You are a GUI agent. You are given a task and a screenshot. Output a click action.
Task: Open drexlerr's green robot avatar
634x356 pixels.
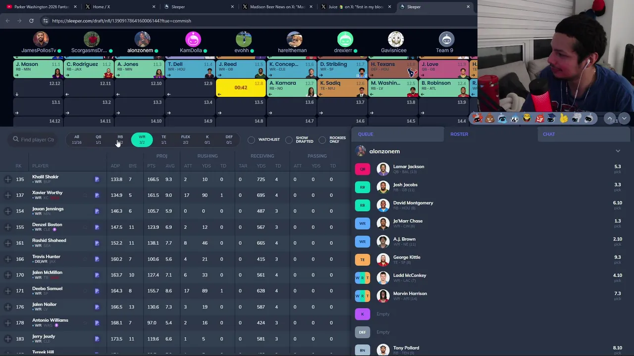pyautogui.click(x=345, y=39)
